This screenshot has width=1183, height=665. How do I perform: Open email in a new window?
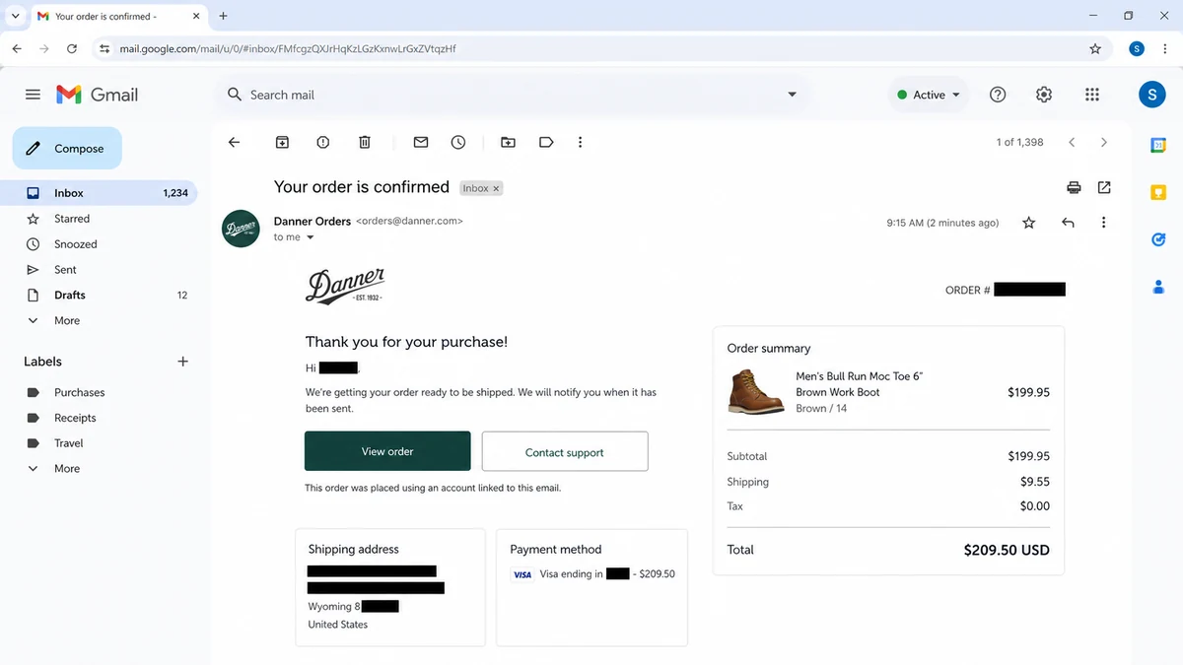pos(1104,187)
